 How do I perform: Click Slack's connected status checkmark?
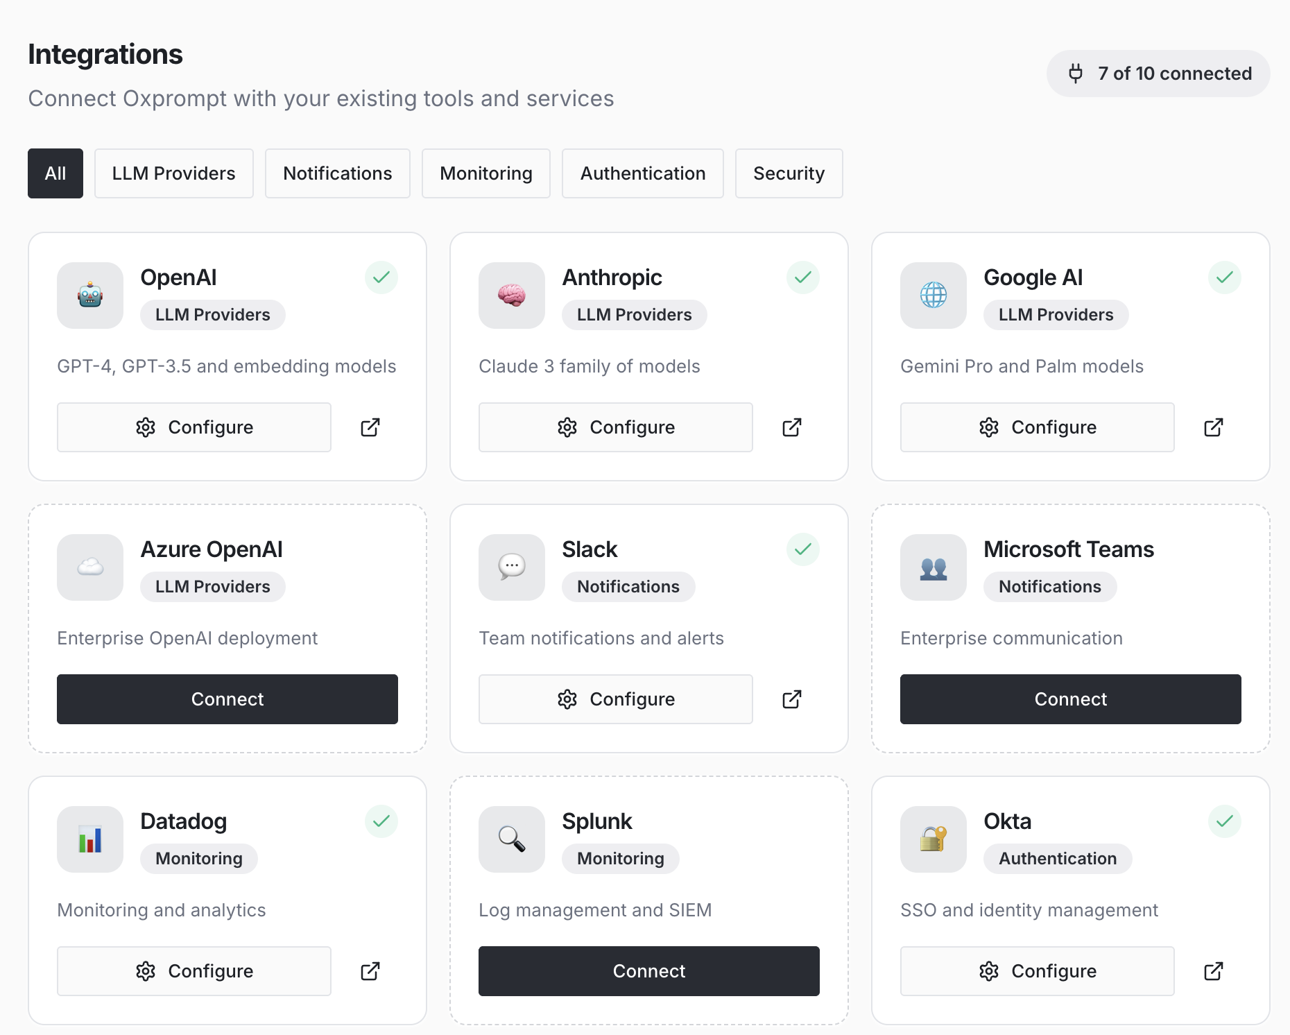pyautogui.click(x=802, y=549)
